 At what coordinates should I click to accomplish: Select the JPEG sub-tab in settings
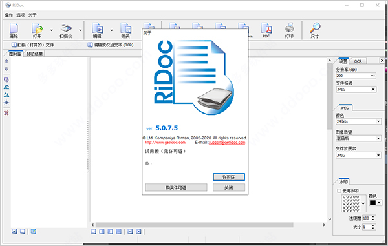point(345,108)
